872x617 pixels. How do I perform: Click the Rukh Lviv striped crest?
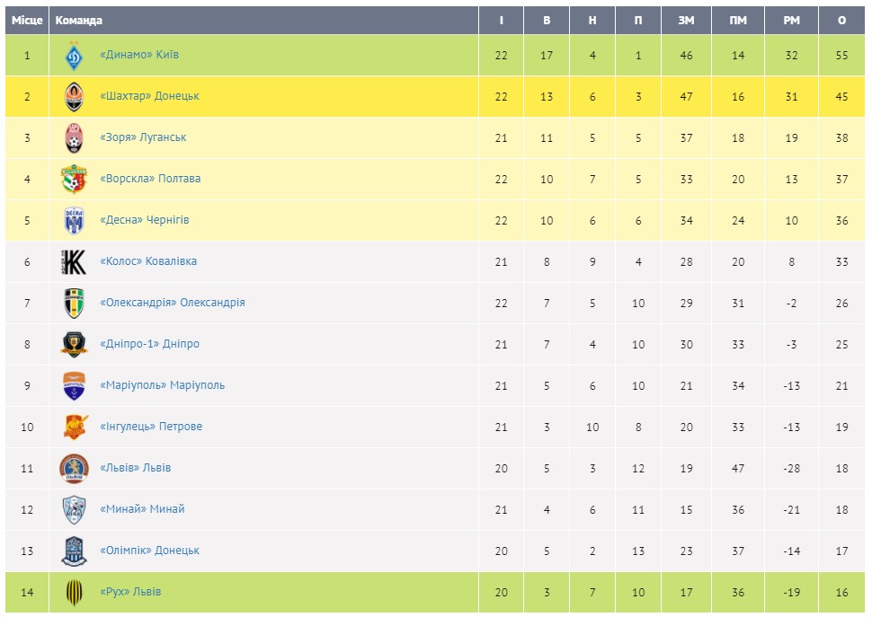click(75, 593)
